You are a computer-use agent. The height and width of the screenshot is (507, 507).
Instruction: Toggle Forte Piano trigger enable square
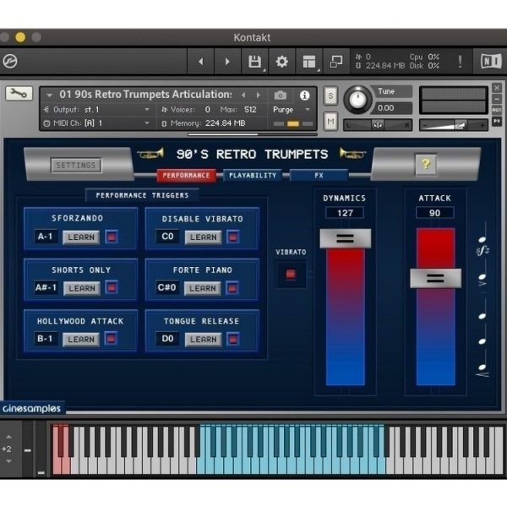232,287
